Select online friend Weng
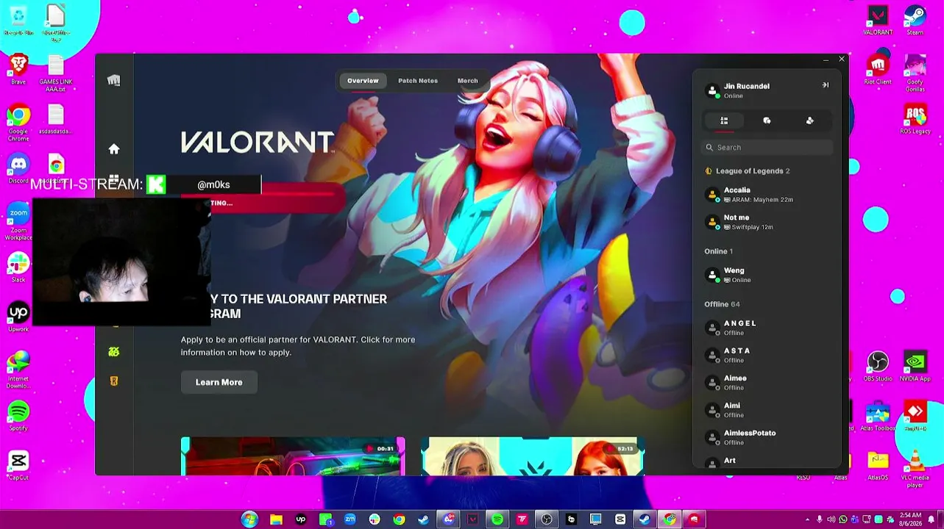This screenshot has width=944, height=529. tap(767, 275)
